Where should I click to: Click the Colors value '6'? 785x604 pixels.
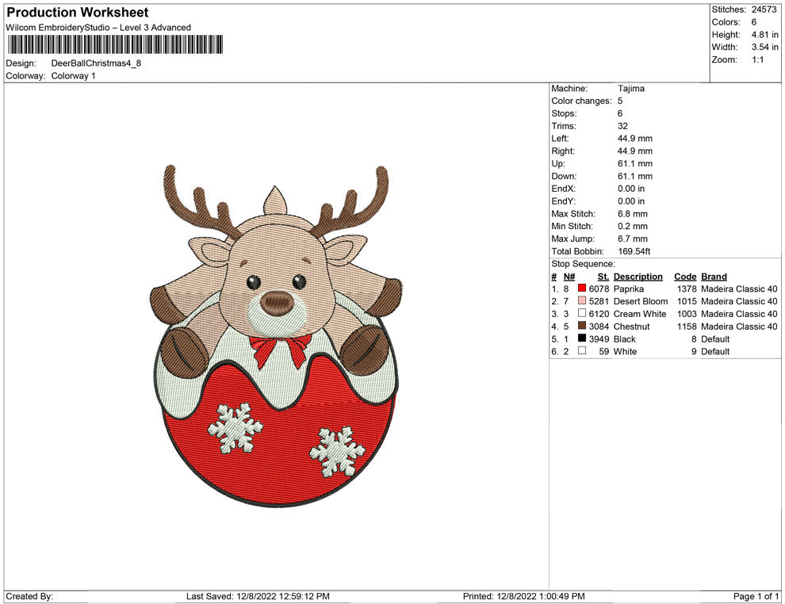pyautogui.click(x=754, y=22)
